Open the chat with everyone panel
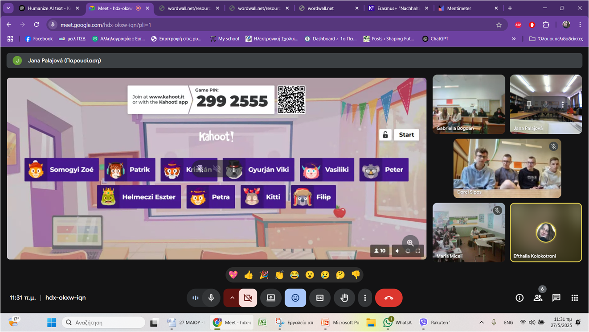Screen dimensions: 589x332 556,298
